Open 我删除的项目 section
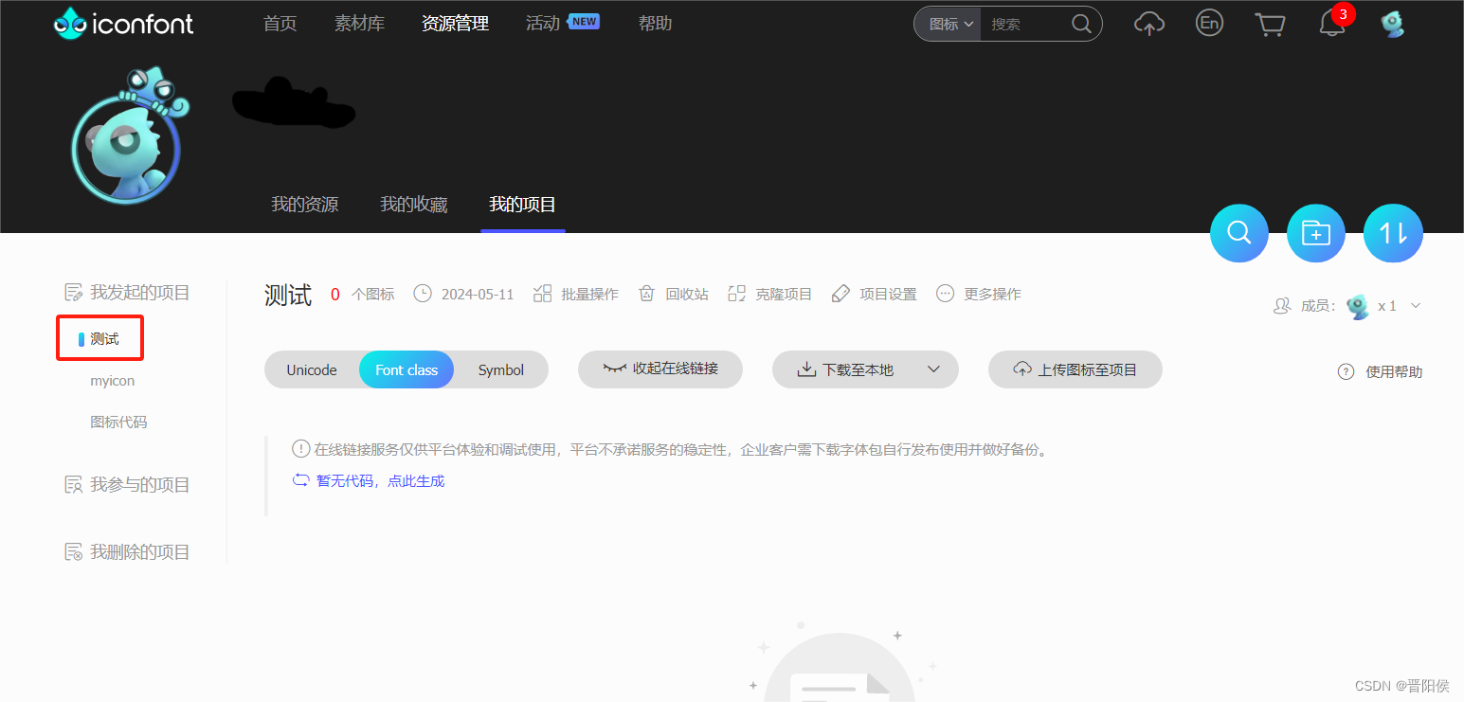The width and height of the screenshot is (1464, 702). point(140,551)
